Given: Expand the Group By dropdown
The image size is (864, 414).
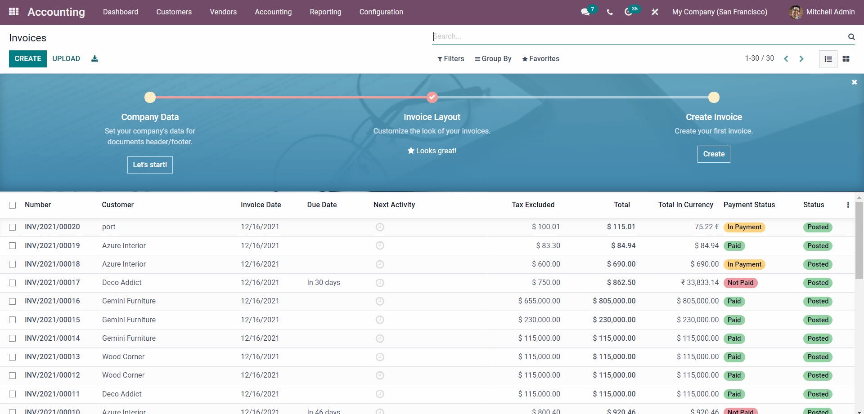Looking at the screenshot, I should (493, 59).
